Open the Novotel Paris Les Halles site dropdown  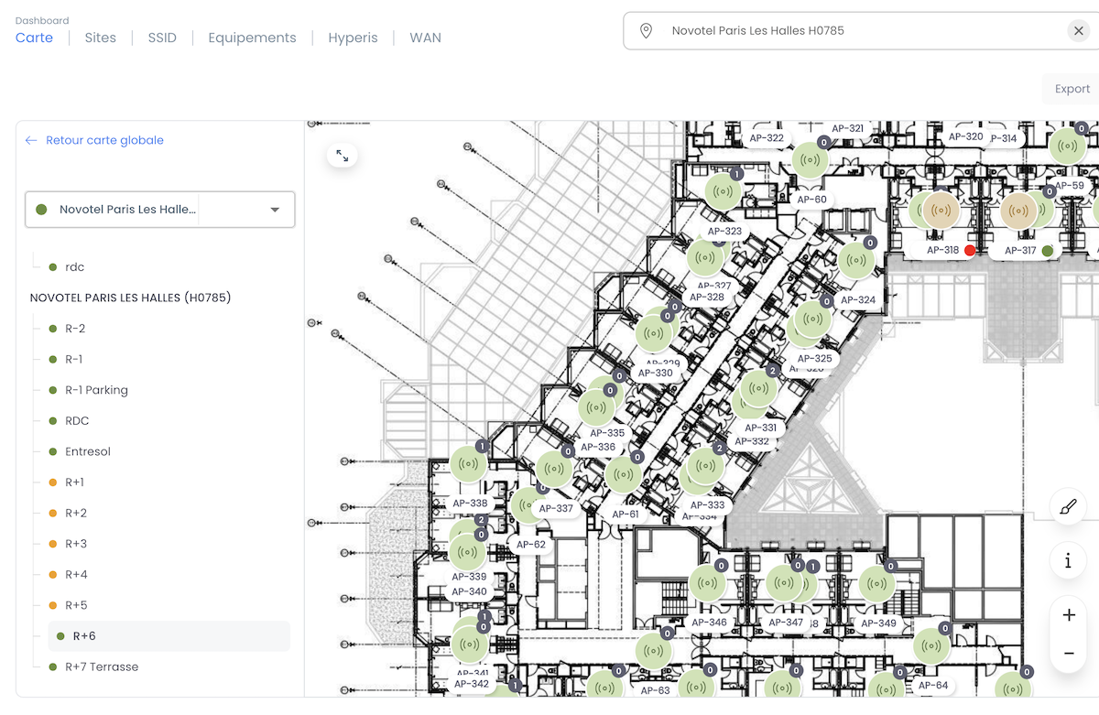(x=160, y=210)
